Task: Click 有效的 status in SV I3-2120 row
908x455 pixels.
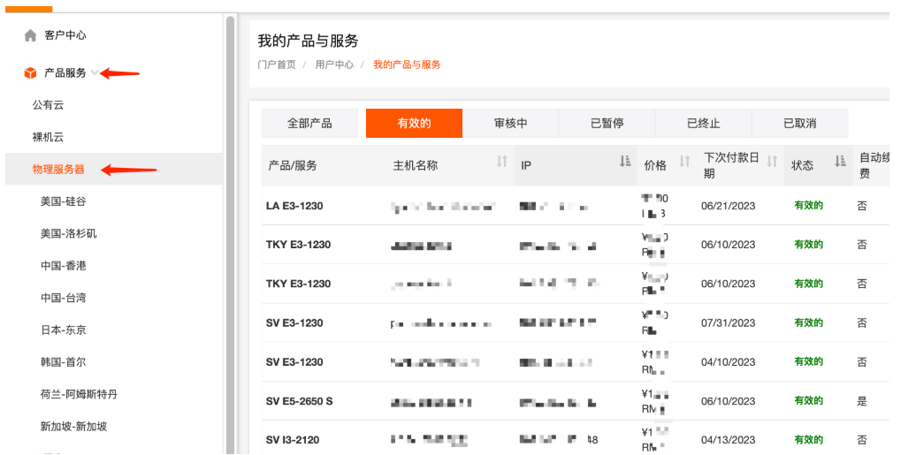Action: (808, 440)
